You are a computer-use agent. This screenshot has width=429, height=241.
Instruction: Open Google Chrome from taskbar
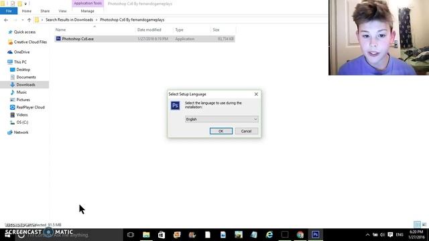(300, 235)
